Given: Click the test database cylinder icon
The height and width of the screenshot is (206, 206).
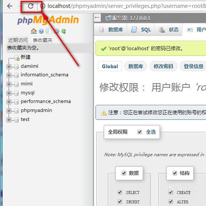Looking at the screenshot, I should (16, 120).
